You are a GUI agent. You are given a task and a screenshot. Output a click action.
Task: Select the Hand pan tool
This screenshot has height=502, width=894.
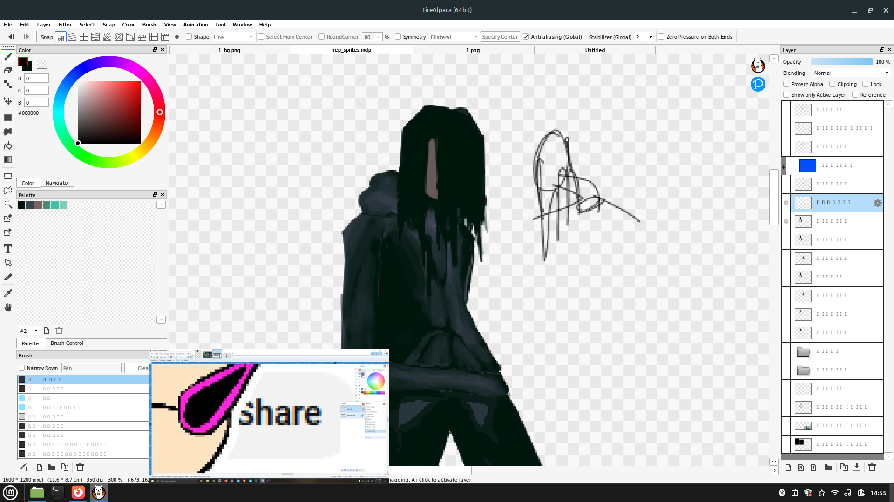(8, 307)
